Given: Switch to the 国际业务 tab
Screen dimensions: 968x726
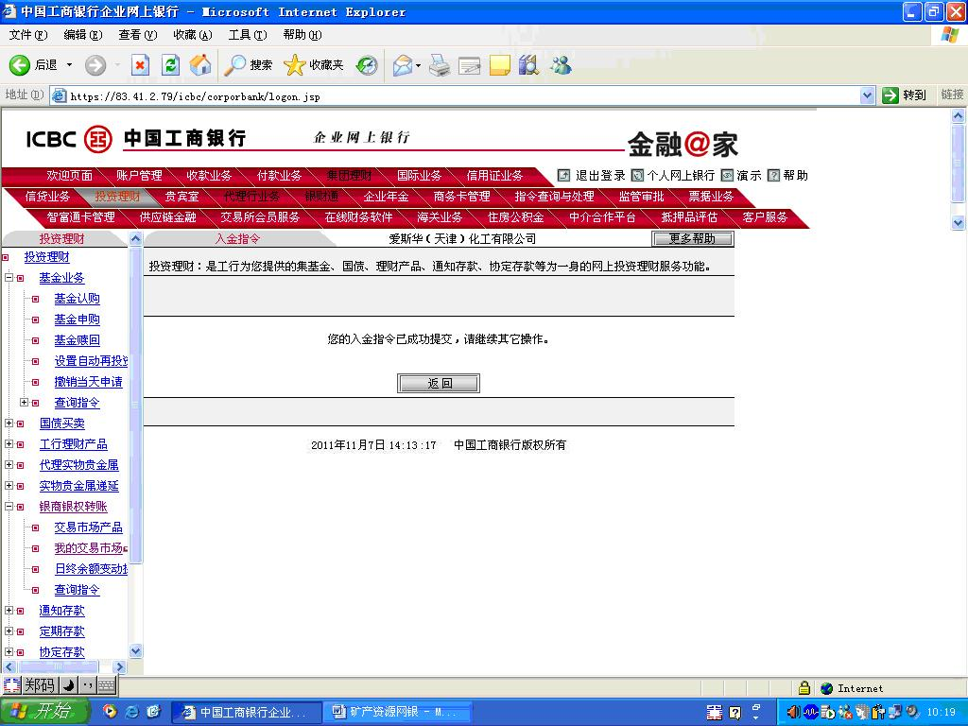Looking at the screenshot, I should point(419,176).
